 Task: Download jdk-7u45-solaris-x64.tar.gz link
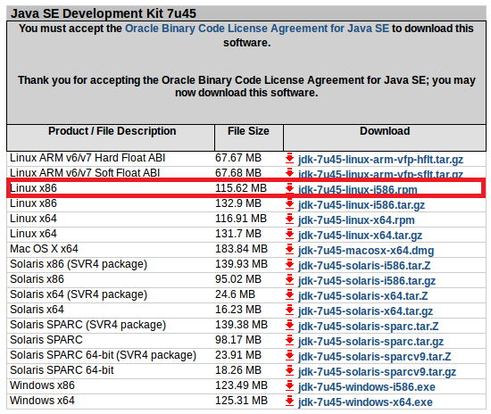coord(365,311)
